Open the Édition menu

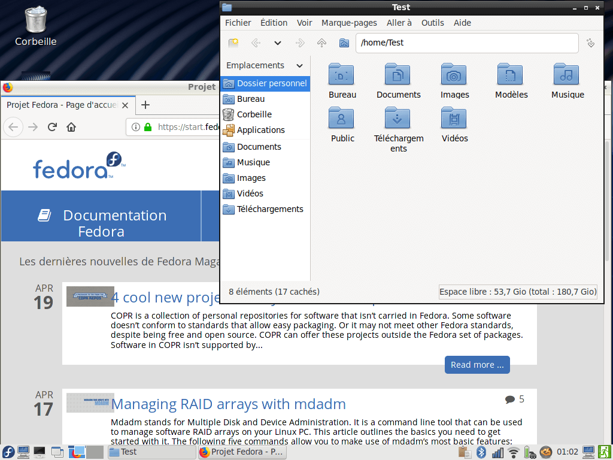[274, 23]
